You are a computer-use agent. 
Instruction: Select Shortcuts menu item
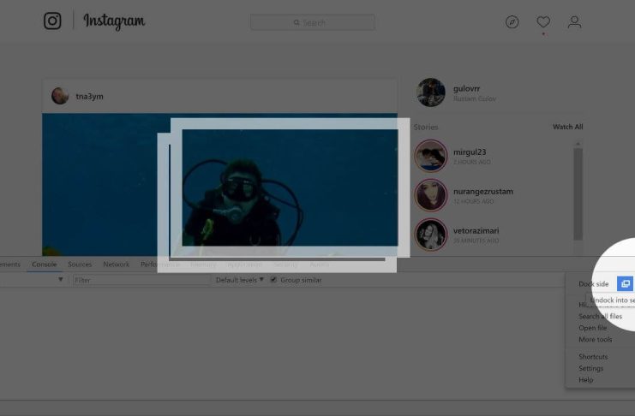click(x=593, y=357)
